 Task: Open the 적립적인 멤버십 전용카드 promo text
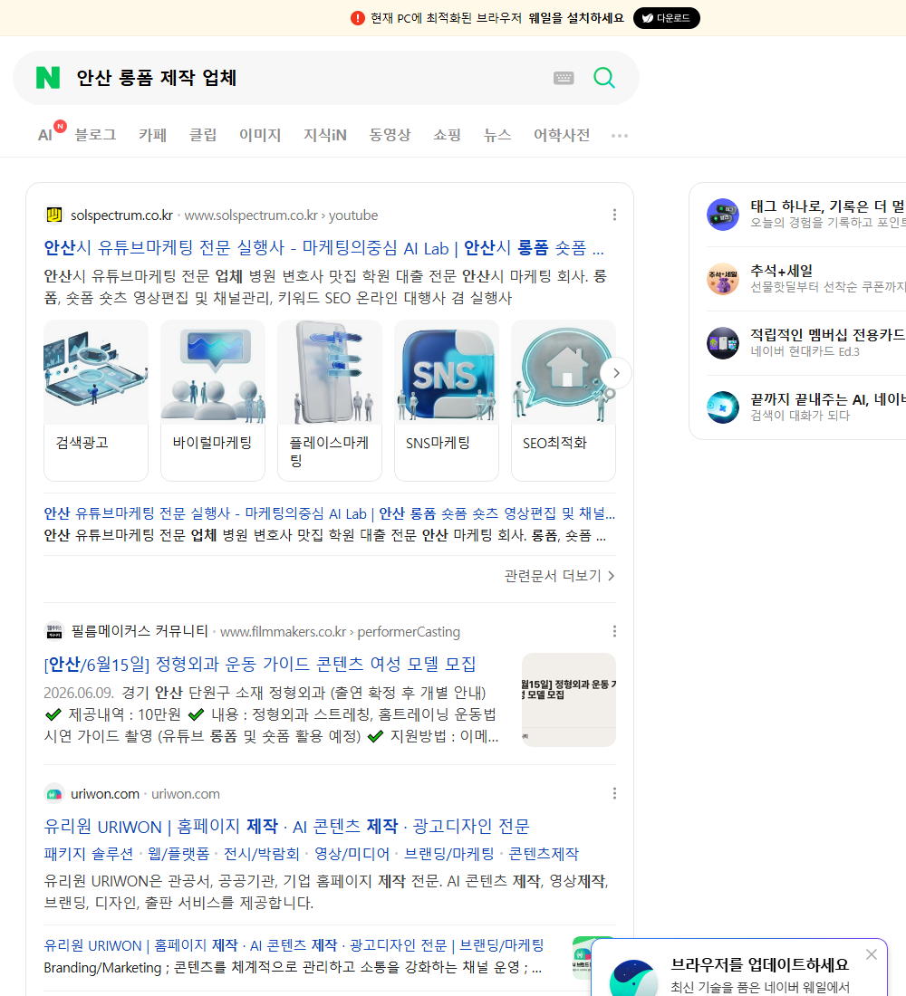[x=828, y=335]
